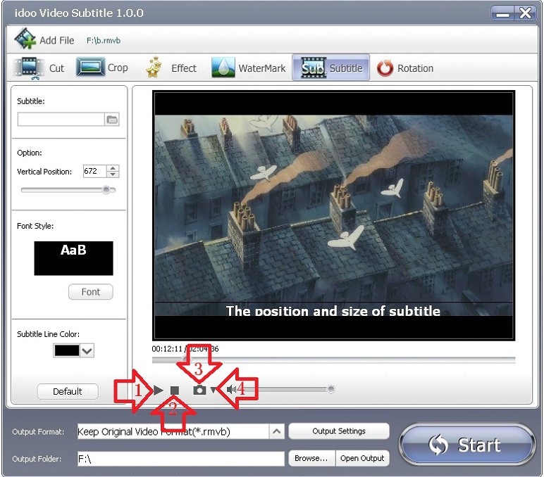
Task: Start the conversion
Action: tap(467, 445)
